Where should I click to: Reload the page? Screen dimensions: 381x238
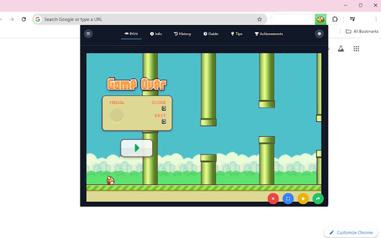pyautogui.click(x=24, y=19)
